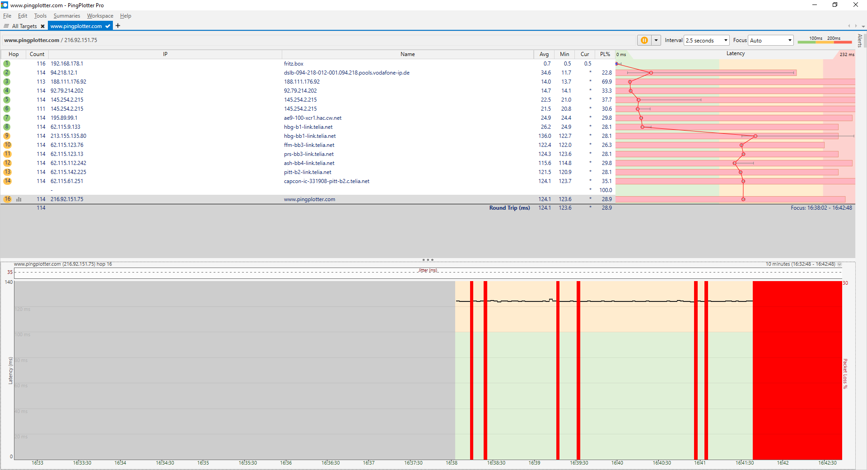
Task: Click the Min column header
Action: 564,54
